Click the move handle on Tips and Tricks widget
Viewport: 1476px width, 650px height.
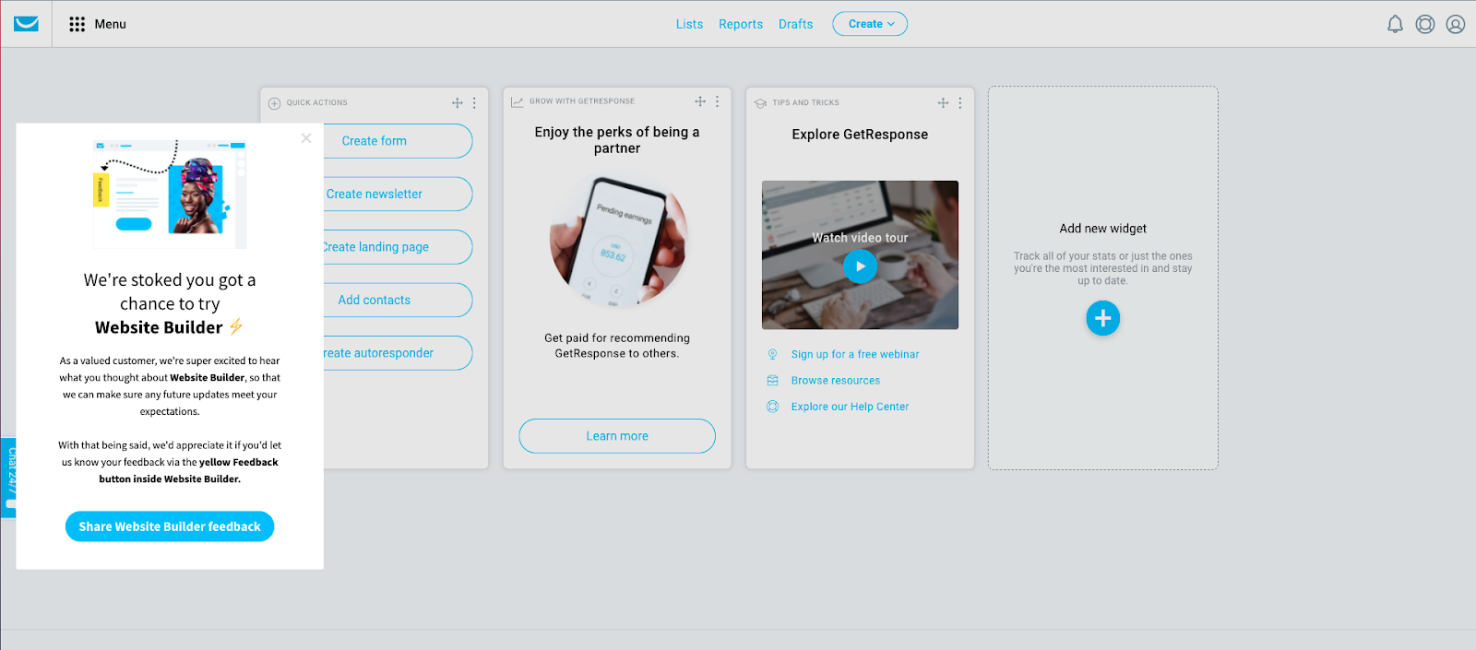943,103
